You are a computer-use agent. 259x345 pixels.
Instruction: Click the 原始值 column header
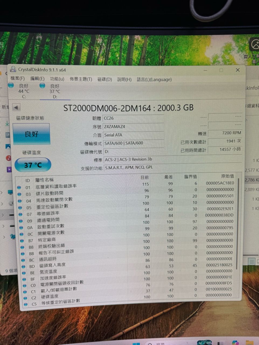[x=227, y=176]
